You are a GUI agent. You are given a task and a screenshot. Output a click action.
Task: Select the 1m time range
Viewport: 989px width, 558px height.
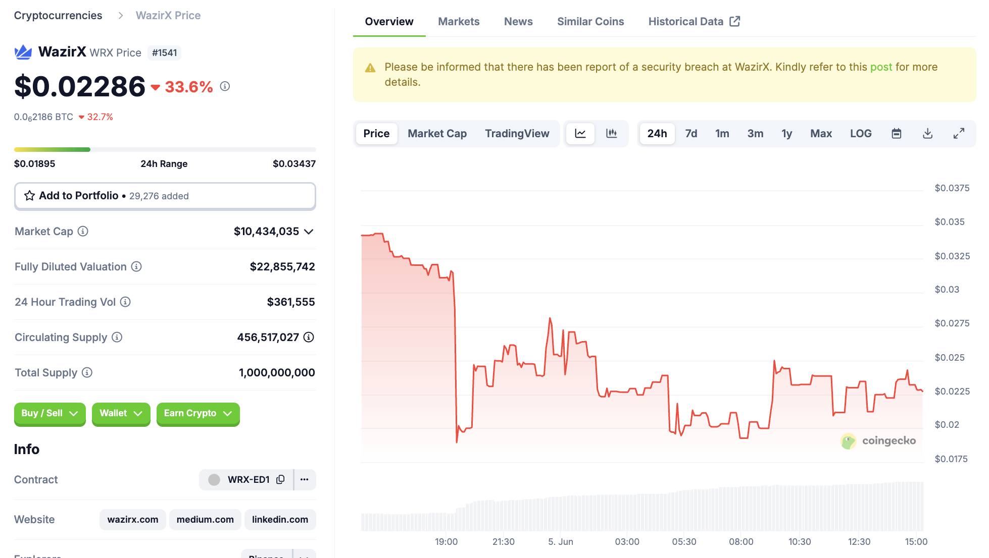722,133
